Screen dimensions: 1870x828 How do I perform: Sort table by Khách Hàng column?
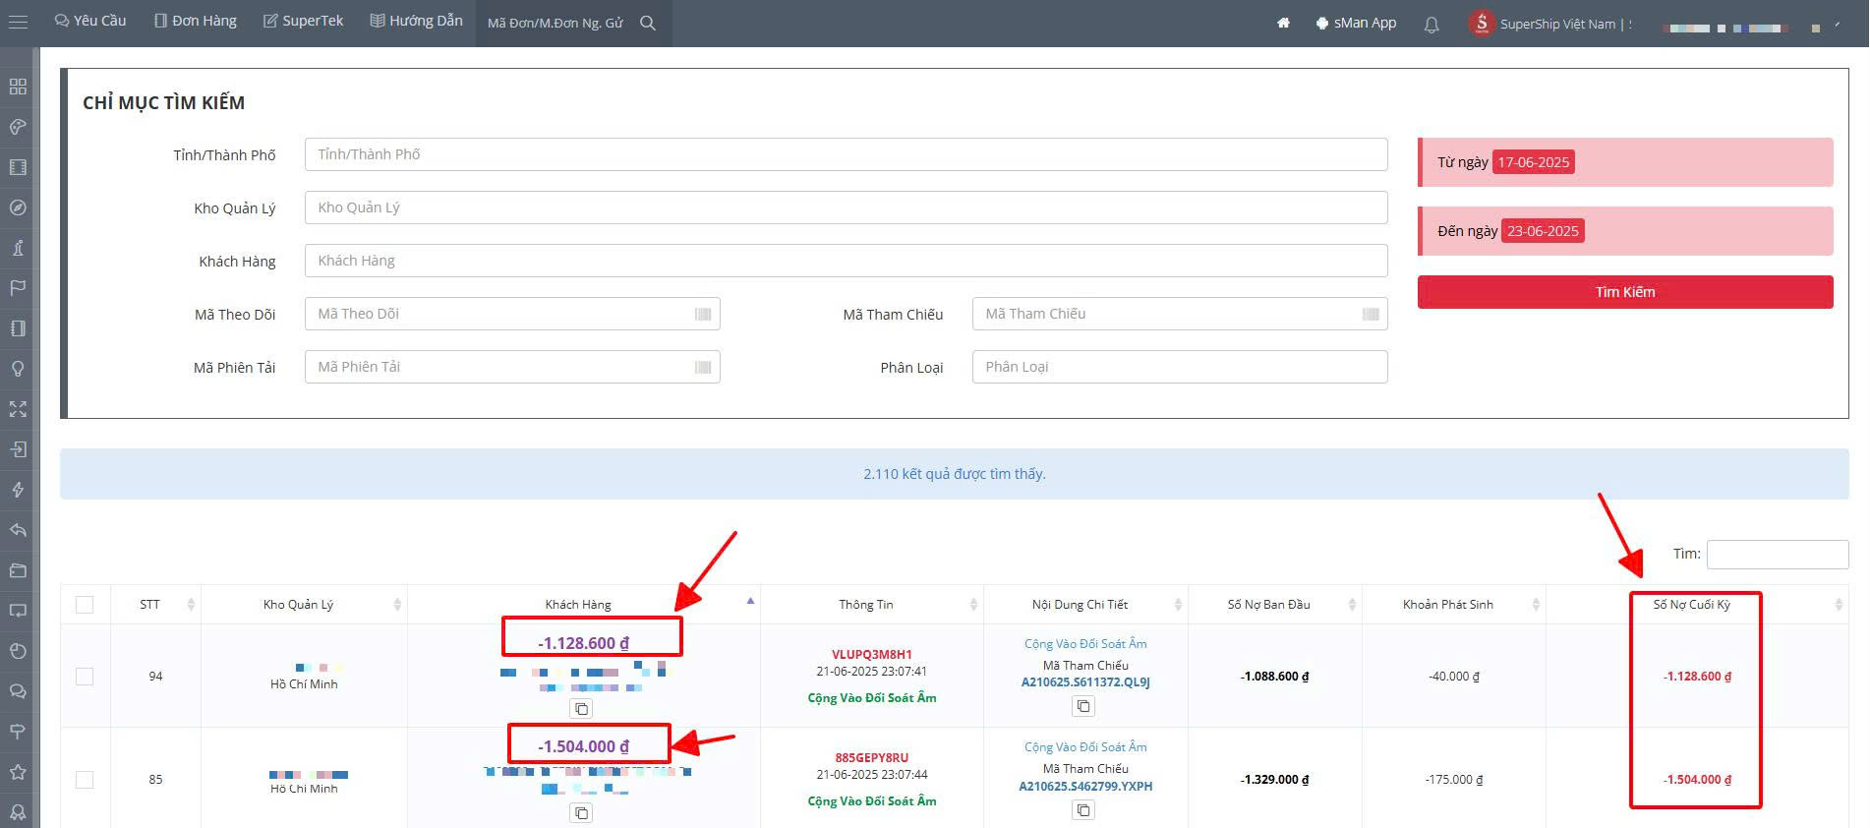click(x=584, y=605)
